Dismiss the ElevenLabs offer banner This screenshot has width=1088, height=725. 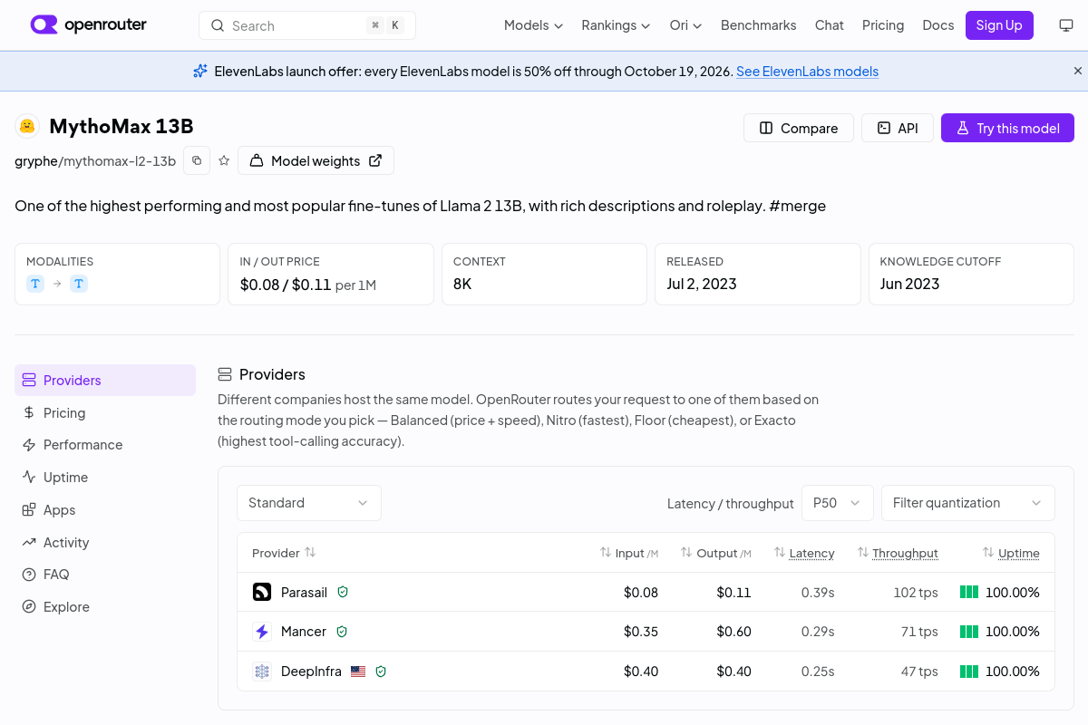click(1078, 71)
